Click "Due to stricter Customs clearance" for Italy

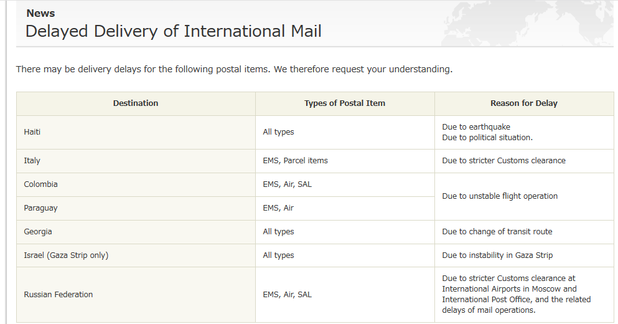coord(503,161)
